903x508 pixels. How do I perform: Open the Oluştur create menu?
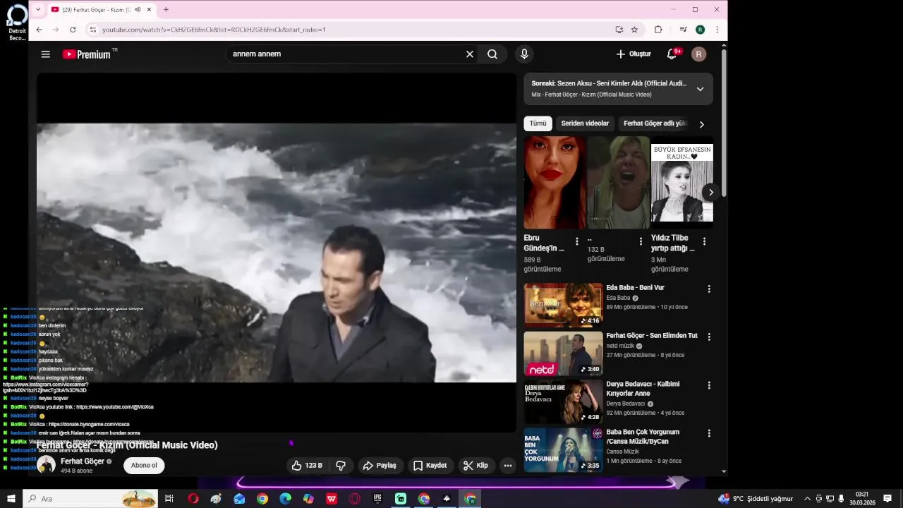pos(634,54)
